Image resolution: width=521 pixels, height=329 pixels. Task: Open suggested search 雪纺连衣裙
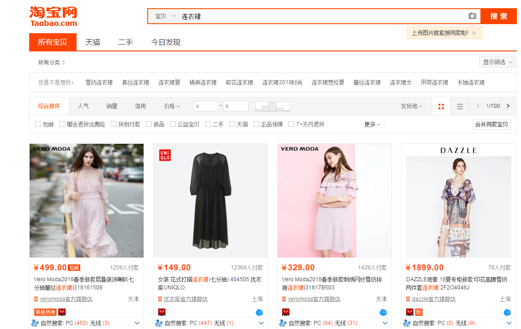[x=99, y=82]
